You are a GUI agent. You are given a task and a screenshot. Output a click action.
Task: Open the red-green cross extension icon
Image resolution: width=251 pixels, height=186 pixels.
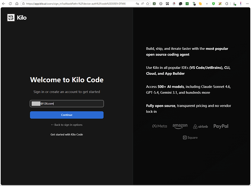tap(220, 3)
